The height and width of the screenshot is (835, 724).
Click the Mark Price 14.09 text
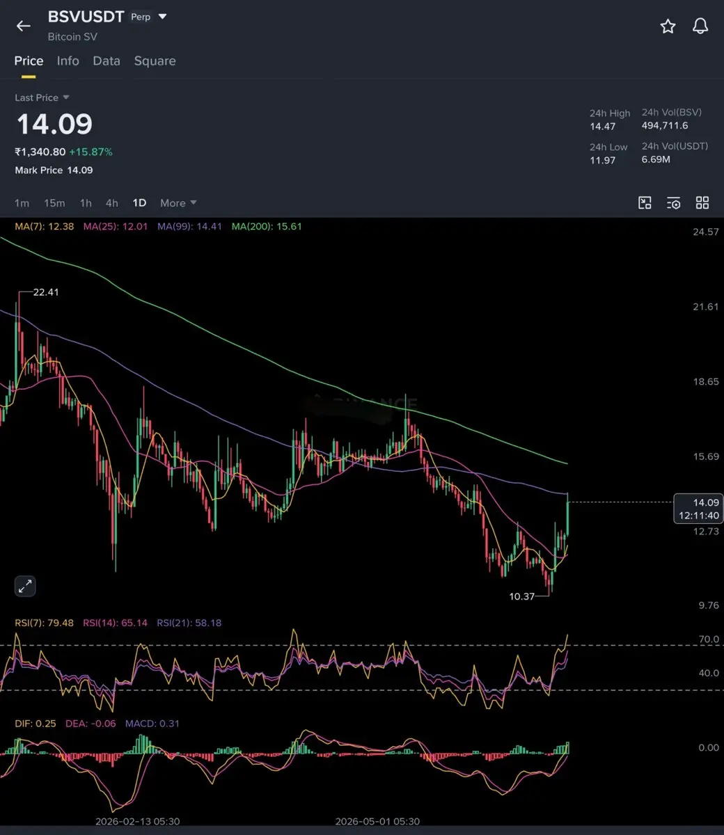click(54, 170)
